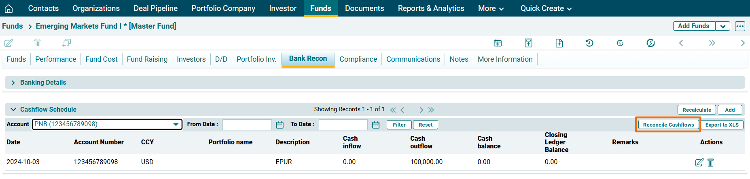The width and height of the screenshot is (750, 179).
Task: Click the Reconcile Cashflows button
Action: (x=668, y=125)
